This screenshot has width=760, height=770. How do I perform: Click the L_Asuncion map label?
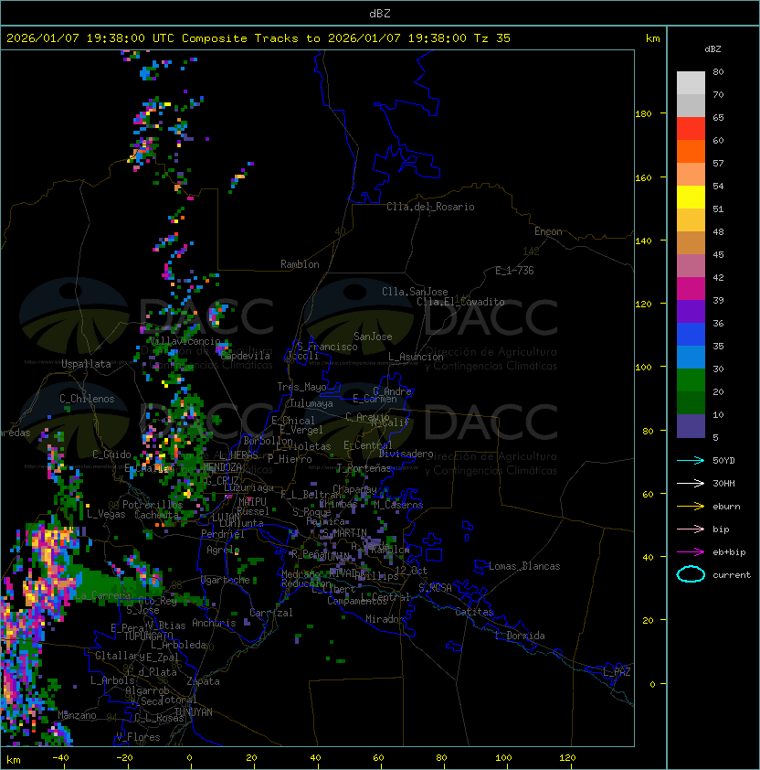tap(416, 357)
